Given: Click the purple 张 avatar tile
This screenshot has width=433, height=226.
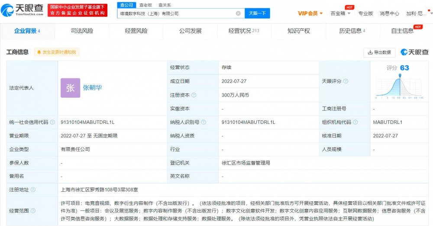Looking at the screenshot, I should point(71,88).
